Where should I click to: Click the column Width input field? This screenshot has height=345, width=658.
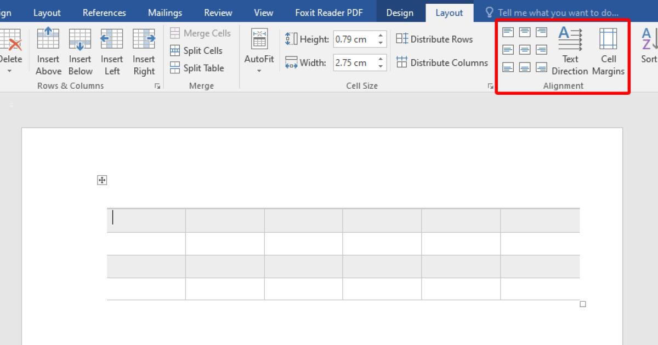click(354, 62)
